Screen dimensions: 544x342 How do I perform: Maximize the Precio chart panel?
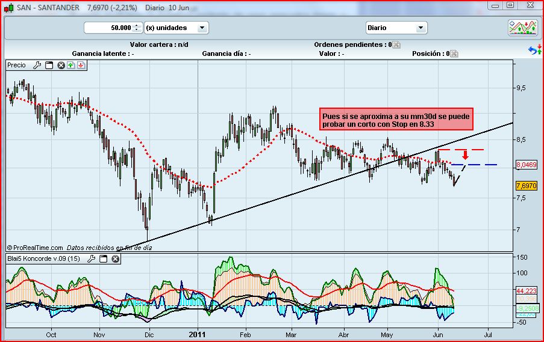pyautogui.click(x=49, y=65)
